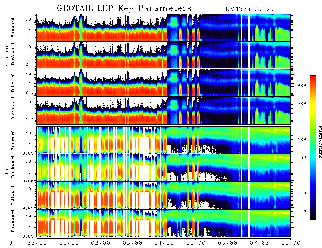322x248 pixels.
Task: Click inside the Electron Sunward spectrogram panel
Action: (164, 28)
